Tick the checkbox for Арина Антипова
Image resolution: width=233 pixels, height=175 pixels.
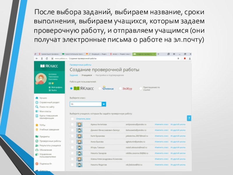[72, 125]
